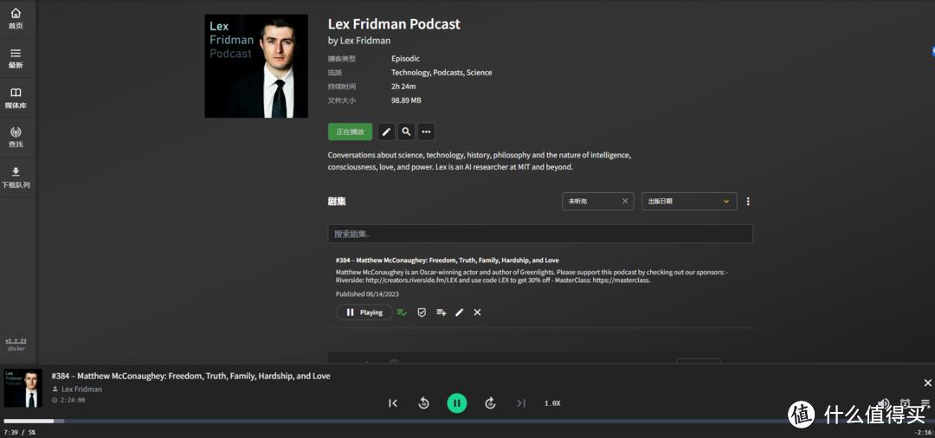
Task: Open the 首页 home sidebar item
Action: [16, 19]
